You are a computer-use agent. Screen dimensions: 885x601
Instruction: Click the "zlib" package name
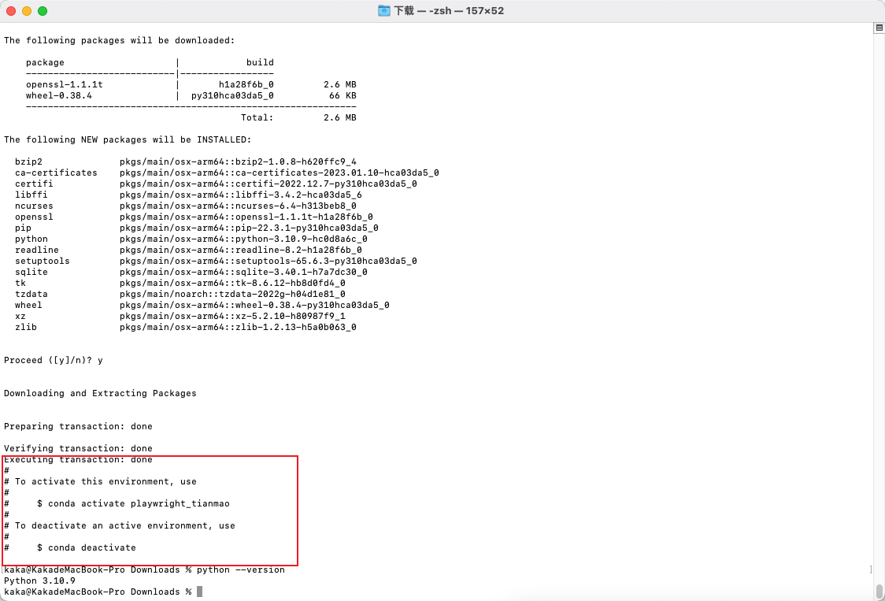click(x=26, y=327)
